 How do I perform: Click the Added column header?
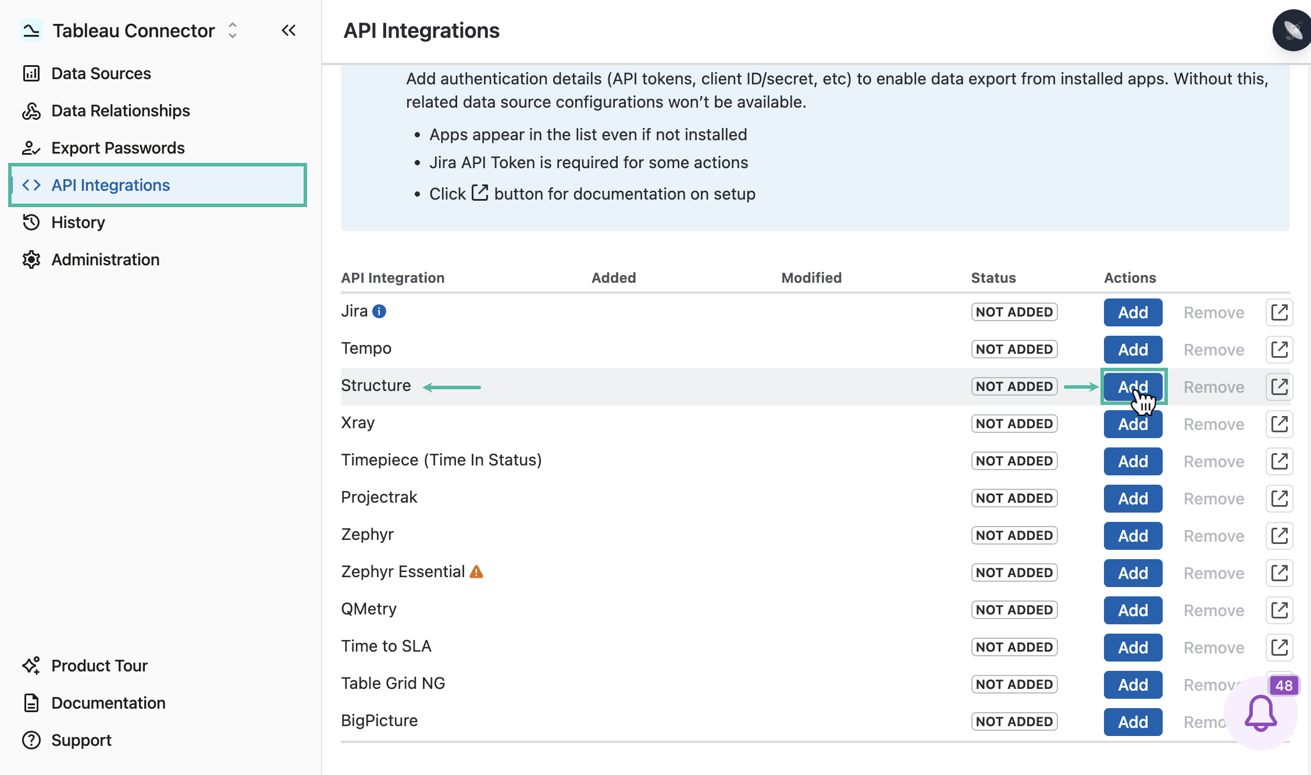coord(614,278)
